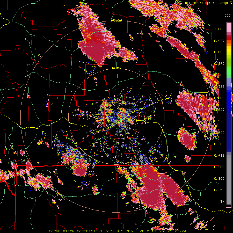Click the CORRELATION COEFFICIENT caption at the bottom

(118, 231)
